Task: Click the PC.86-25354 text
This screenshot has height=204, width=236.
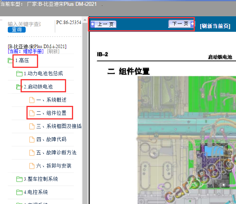Action: 69,22
